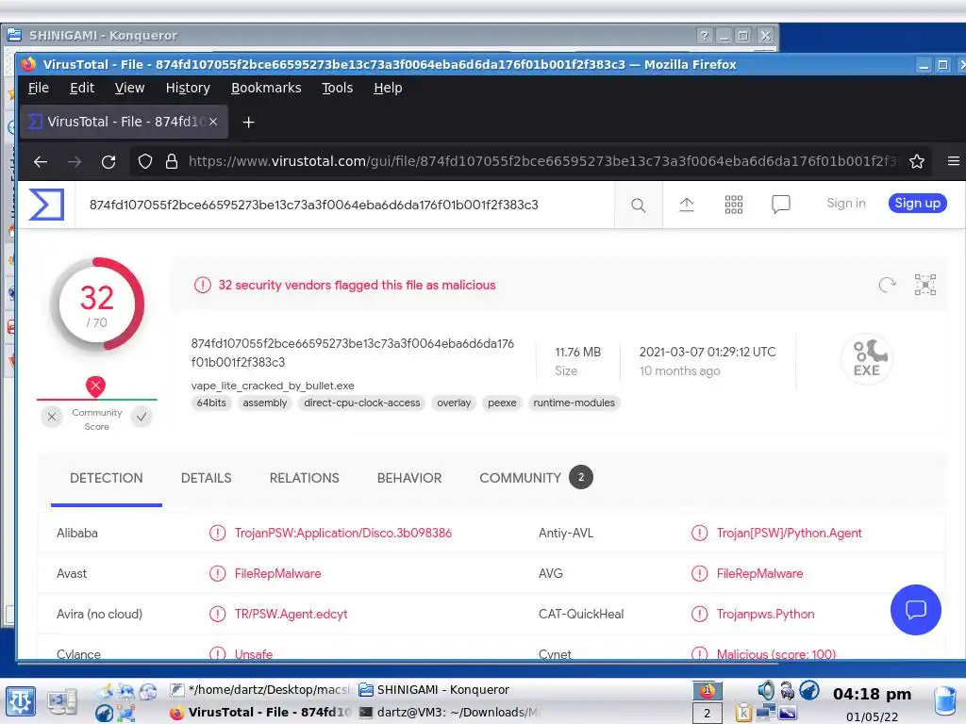966x724 pixels.
Task: Open the apps grid icon
Action: 733,205
